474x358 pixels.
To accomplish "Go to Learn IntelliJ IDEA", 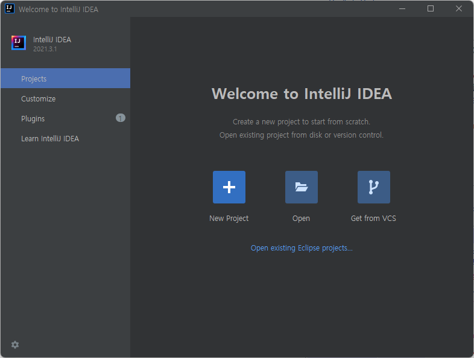I will pyautogui.click(x=65, y=138).
